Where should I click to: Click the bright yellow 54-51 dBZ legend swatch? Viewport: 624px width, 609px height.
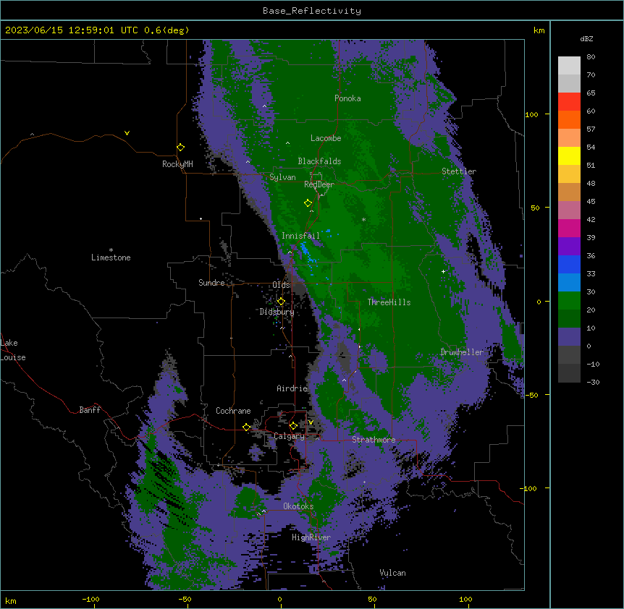[x=569, y=156]
